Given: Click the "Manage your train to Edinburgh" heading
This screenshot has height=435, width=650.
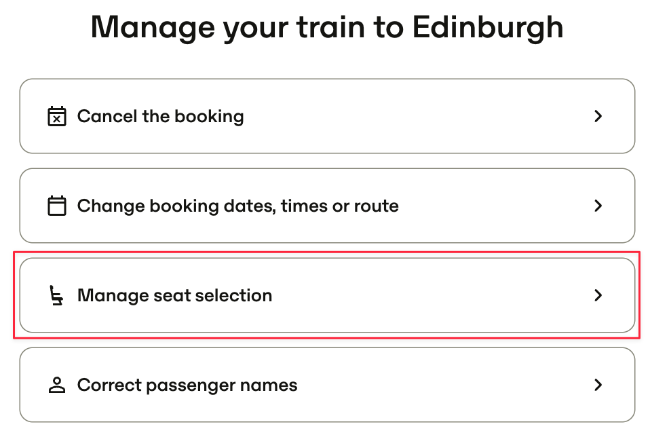Looking at the screenshot, I should (x=327, y=29).
